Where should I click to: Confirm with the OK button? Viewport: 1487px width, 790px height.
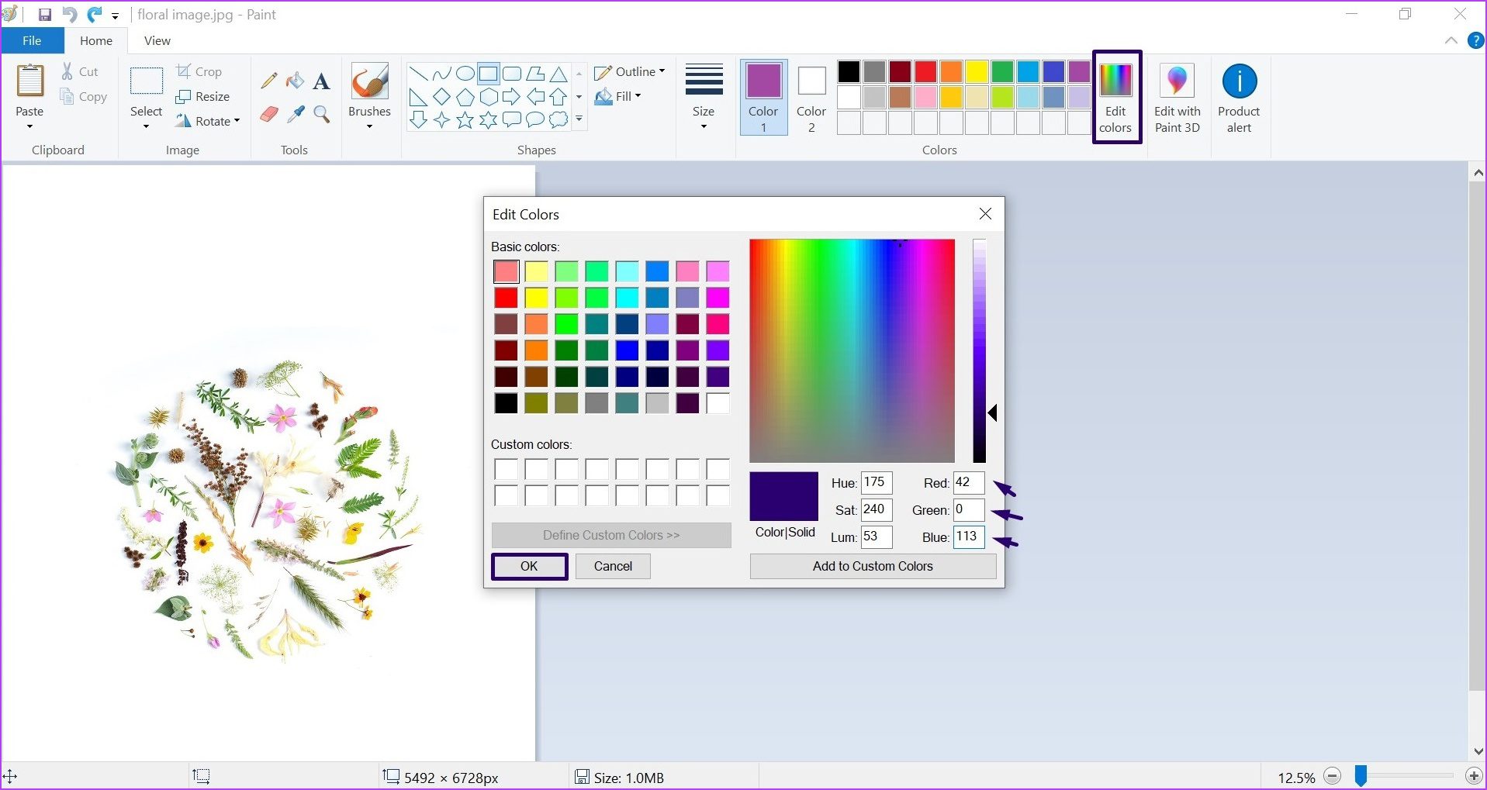pos(529,566)
